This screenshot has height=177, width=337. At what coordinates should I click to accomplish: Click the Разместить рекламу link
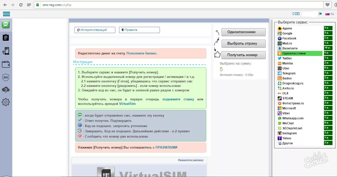click(191, 160)
